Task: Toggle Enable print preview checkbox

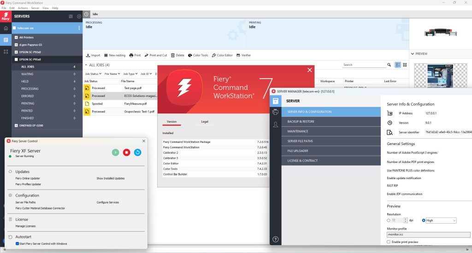Action: [x=389, y=242]
